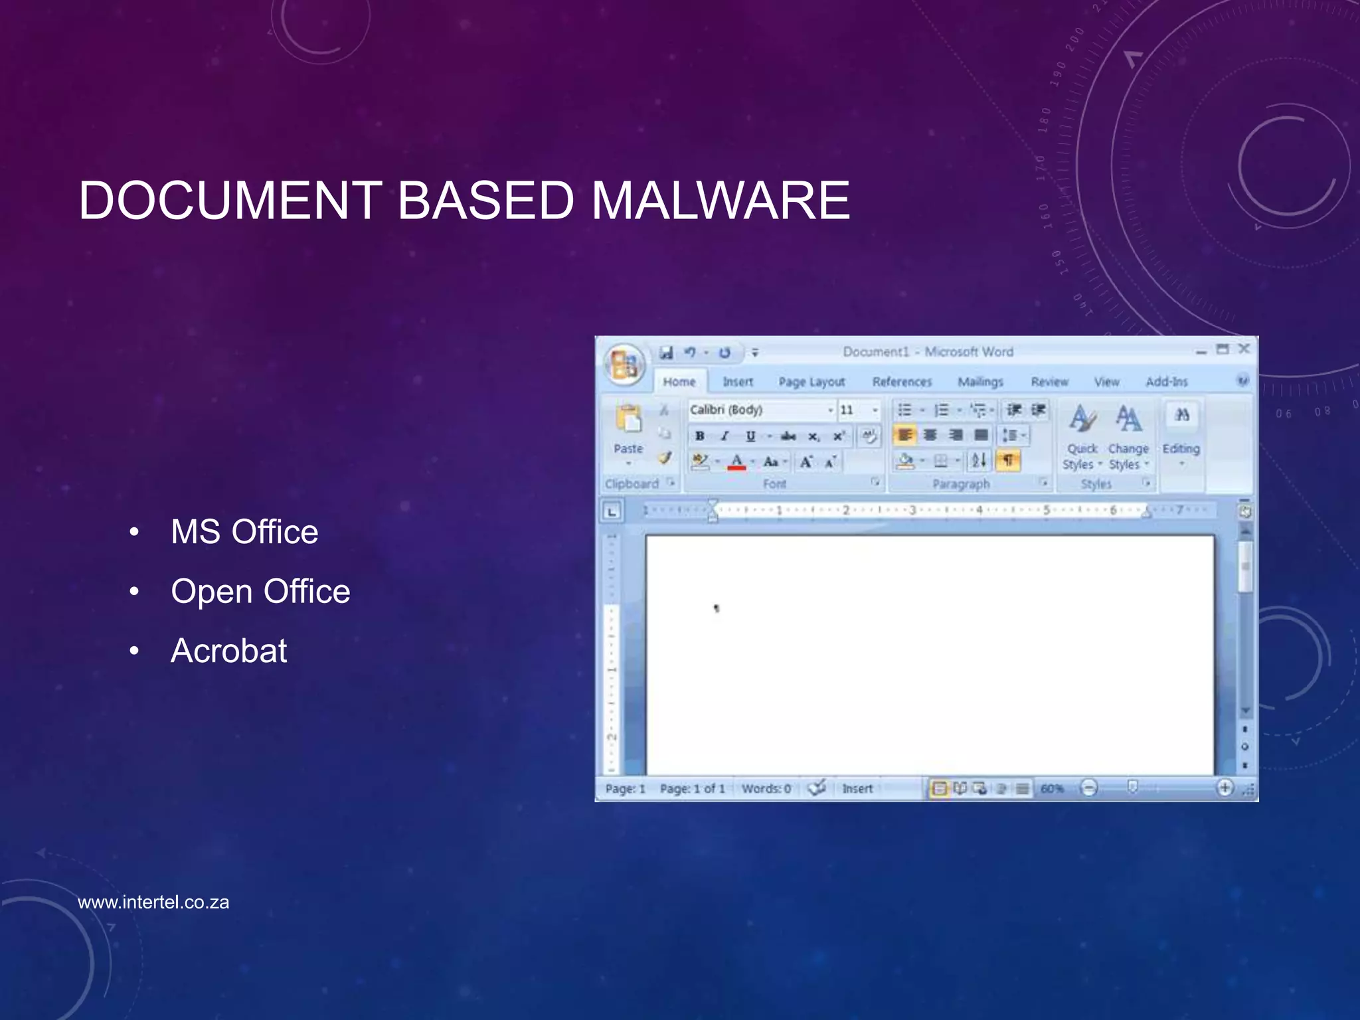Clear formatting with the eraser icon
This screenshot has width=1360, height=1020.
(869, 436)
